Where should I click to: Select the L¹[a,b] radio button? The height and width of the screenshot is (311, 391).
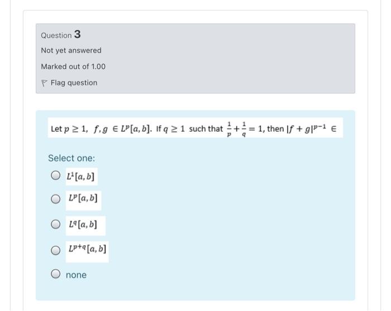pos(56,175)
